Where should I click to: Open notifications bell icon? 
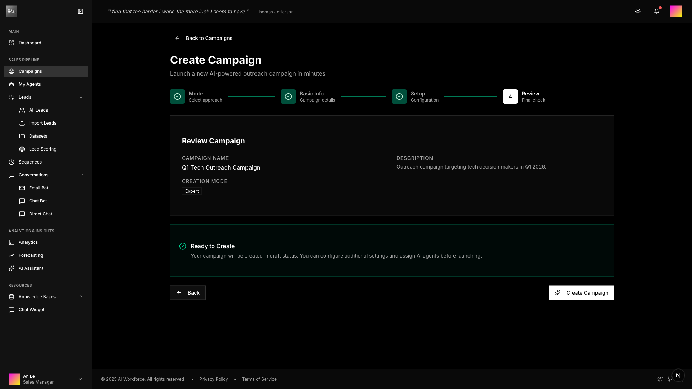coord(657,12)
